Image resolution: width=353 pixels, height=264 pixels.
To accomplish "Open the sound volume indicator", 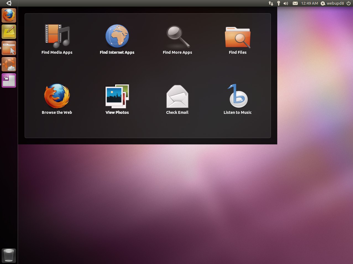I will point(286,3).
